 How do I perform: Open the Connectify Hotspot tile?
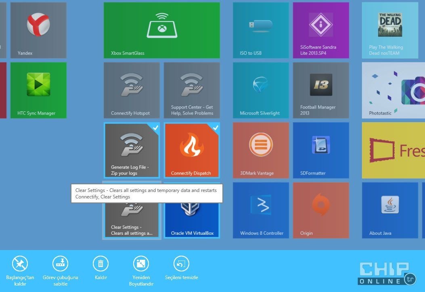click(x=132, y=90)
